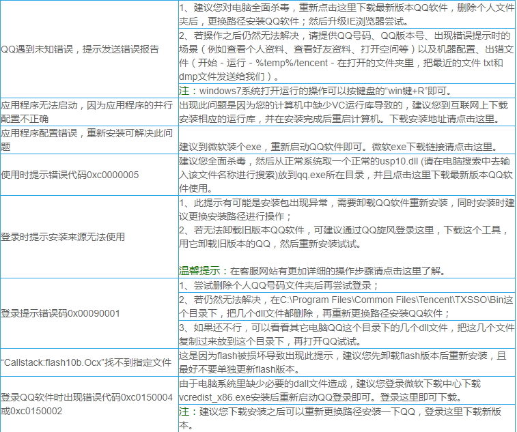
Task: Select the solution mentioning 'vcredist_x86.exe'
Action: click(x=347, y=390)
